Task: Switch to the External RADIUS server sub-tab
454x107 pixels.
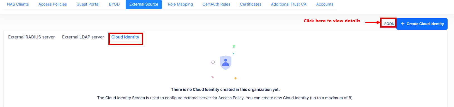Action: click(x=31, y=37)
